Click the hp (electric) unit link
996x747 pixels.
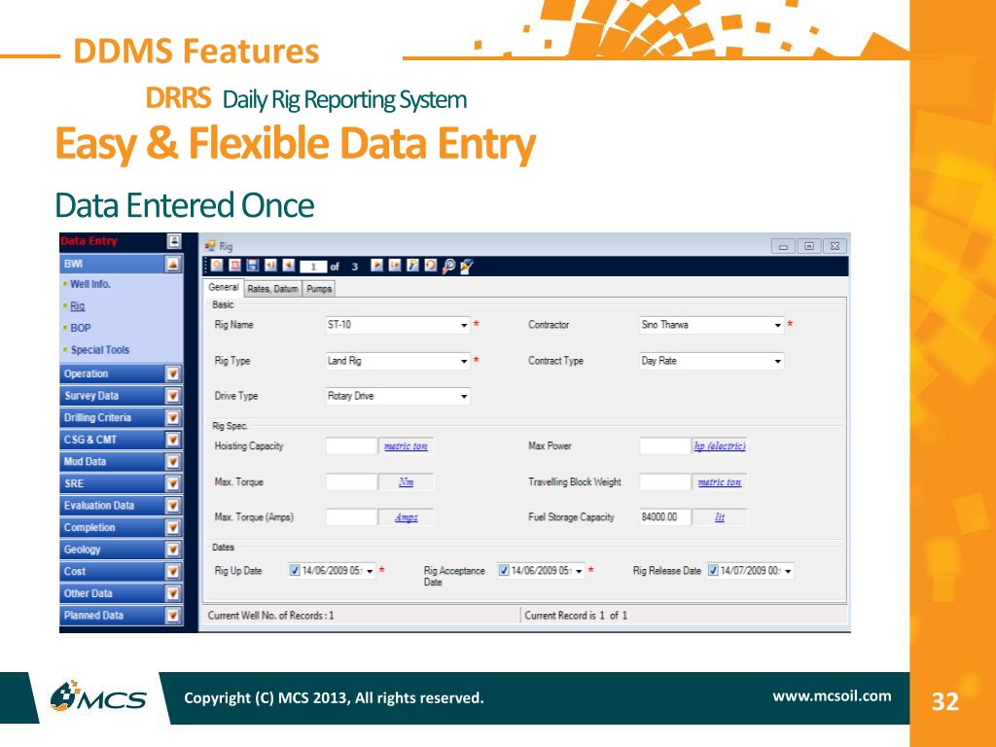720,446
